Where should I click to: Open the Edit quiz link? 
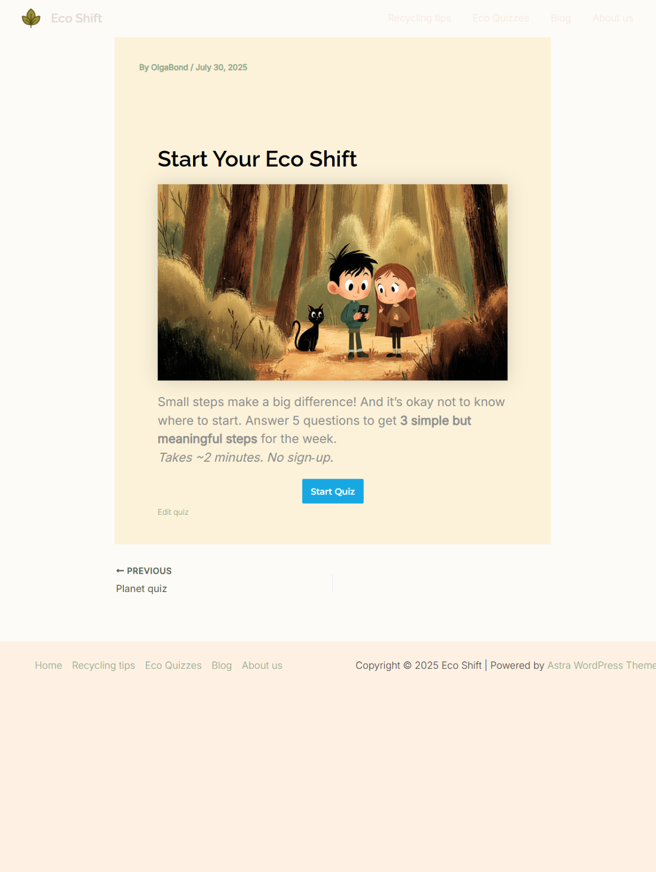[173, 512]
